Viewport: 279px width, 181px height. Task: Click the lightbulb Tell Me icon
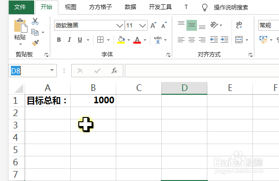(x=205, y=7)
